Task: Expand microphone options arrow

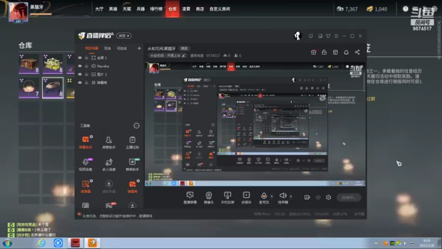Action: point(272,196)
